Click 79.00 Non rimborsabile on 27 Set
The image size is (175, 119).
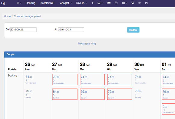pos(65,80)
